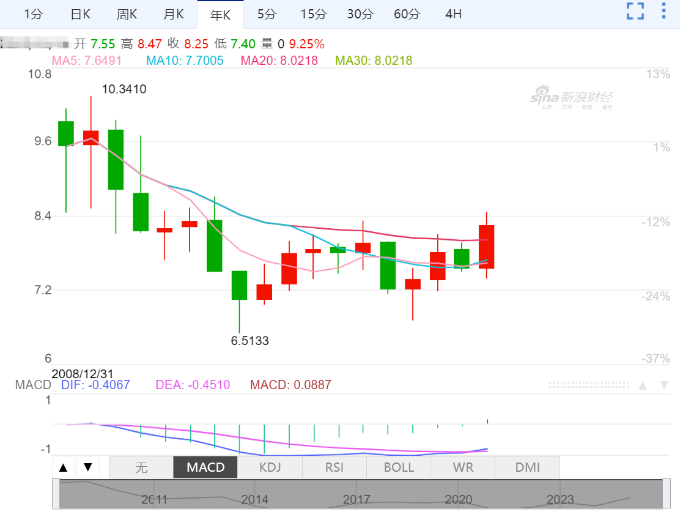Select the 日K daily chart tab

(80, 15)
